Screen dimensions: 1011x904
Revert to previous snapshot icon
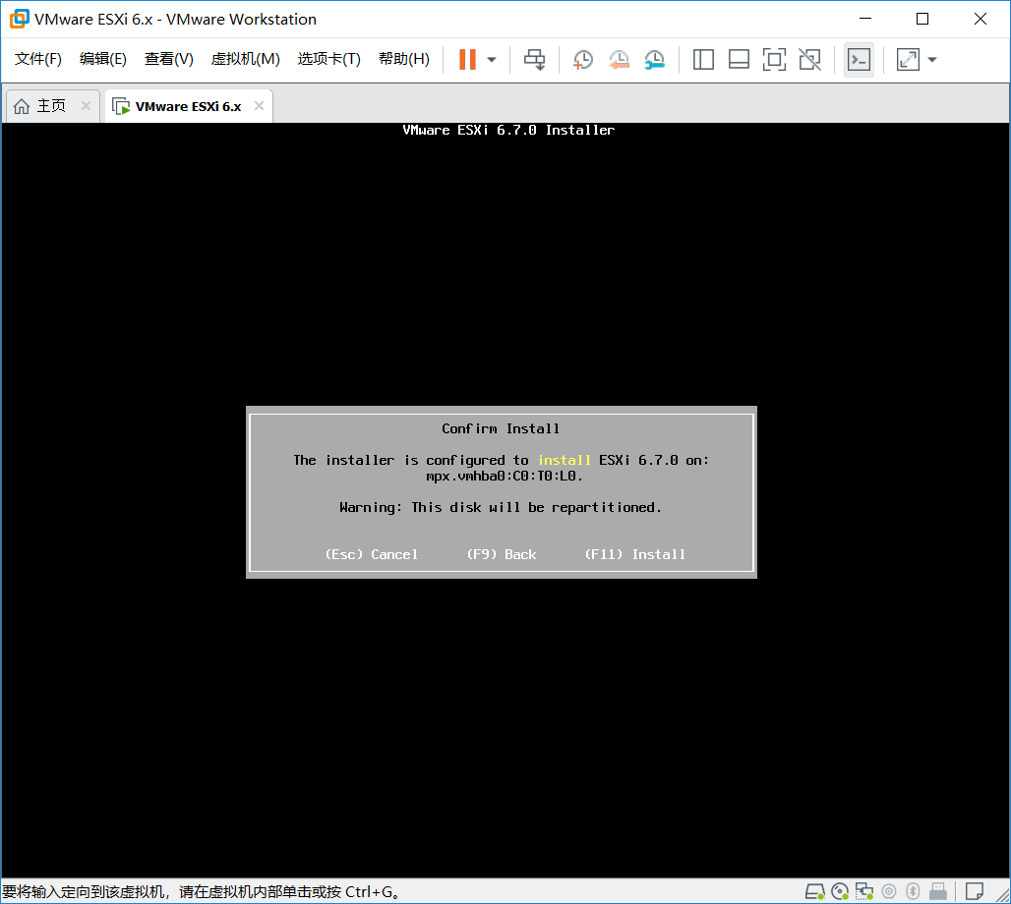coord(619,59)
